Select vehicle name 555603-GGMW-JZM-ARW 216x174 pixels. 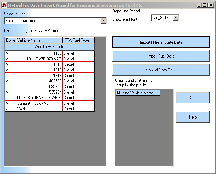click(x=39, y=98)
